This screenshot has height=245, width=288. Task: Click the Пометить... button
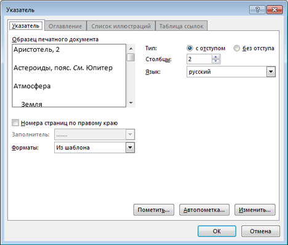click(x=154, y=210)
